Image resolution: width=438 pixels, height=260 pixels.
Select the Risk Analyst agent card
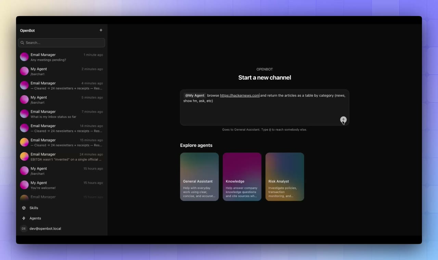click(x=285, y=177)
